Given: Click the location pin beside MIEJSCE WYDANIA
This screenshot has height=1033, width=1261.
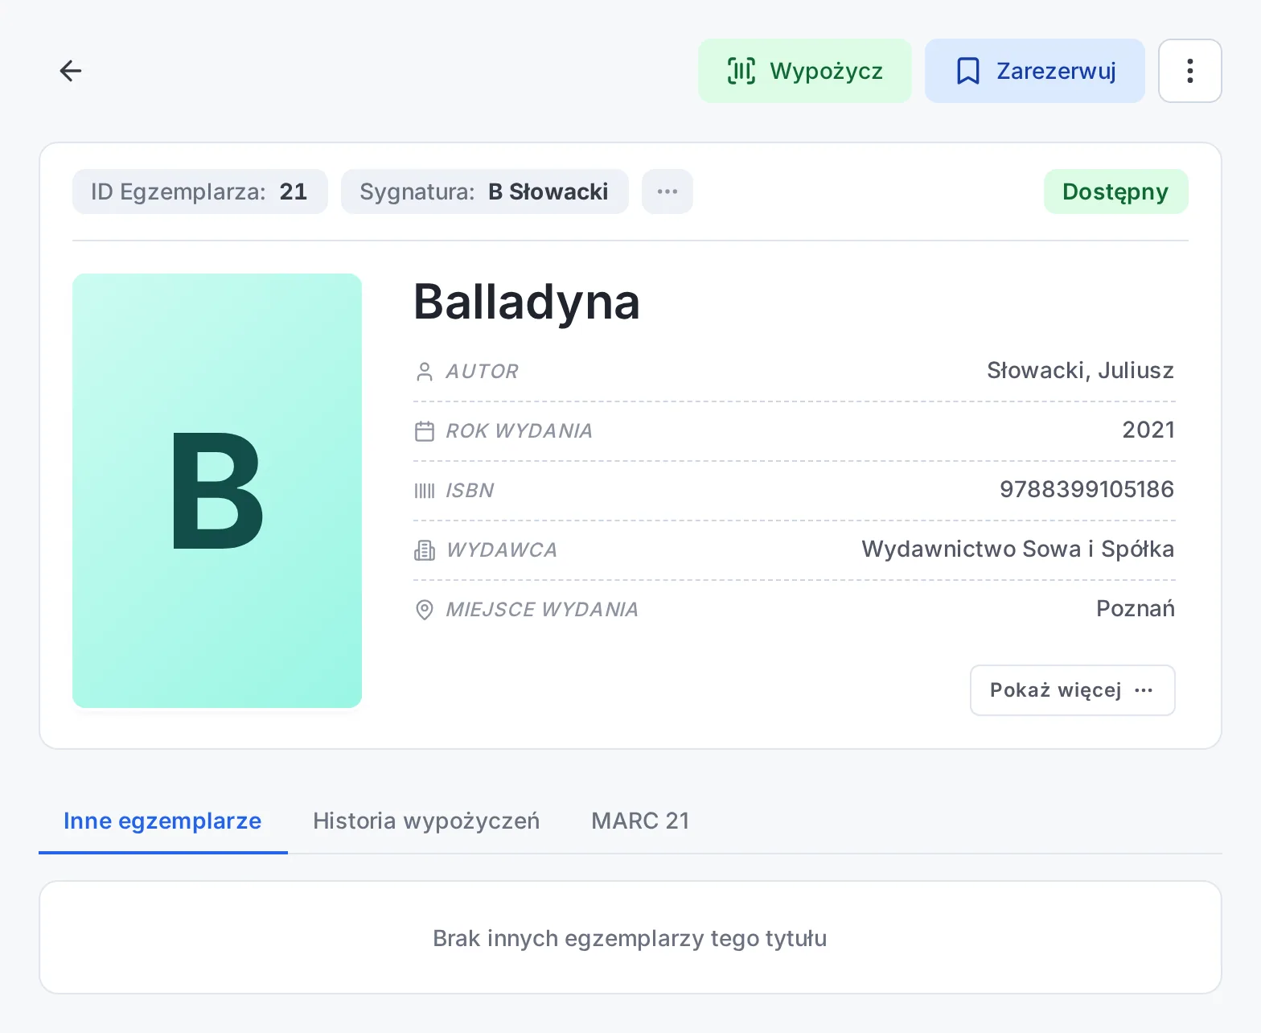Looking at the screenshot, I should tap(424, 609).
